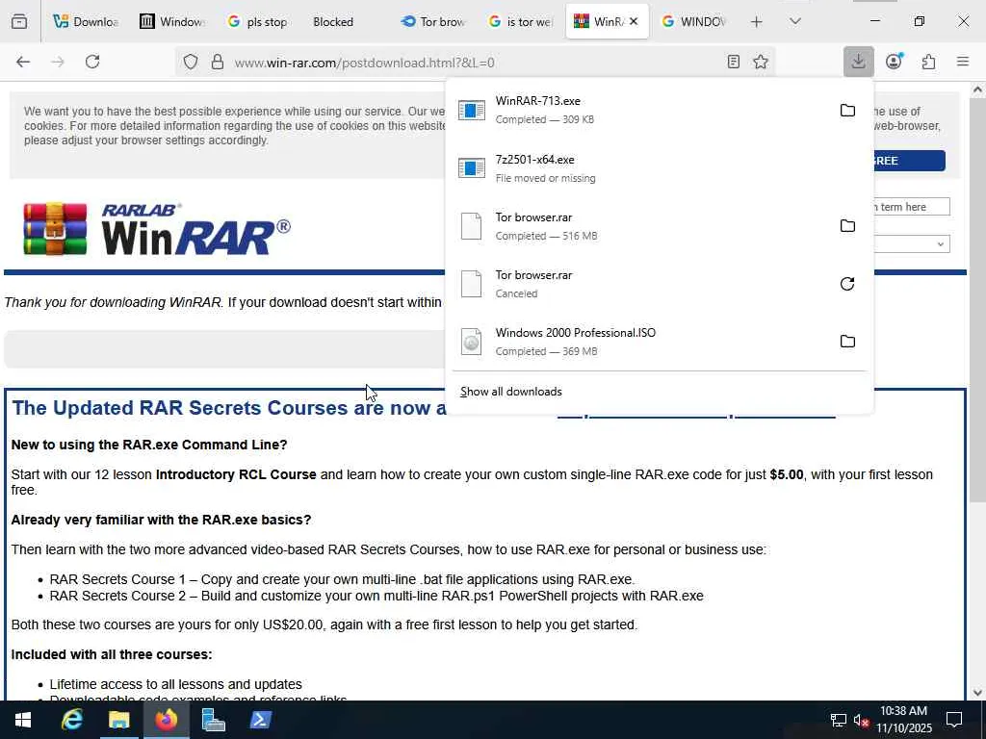The image size is (986, 739).
Task: Click the address bar URL
Action: [x=364, y=63]
